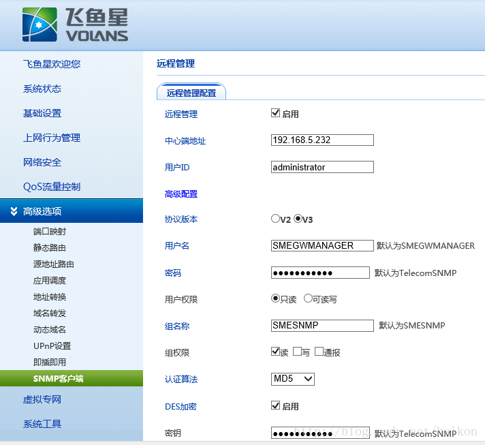Click the 默认为SMEGWMANAGER hint text
485x445 pixels.
pos(426,246)
